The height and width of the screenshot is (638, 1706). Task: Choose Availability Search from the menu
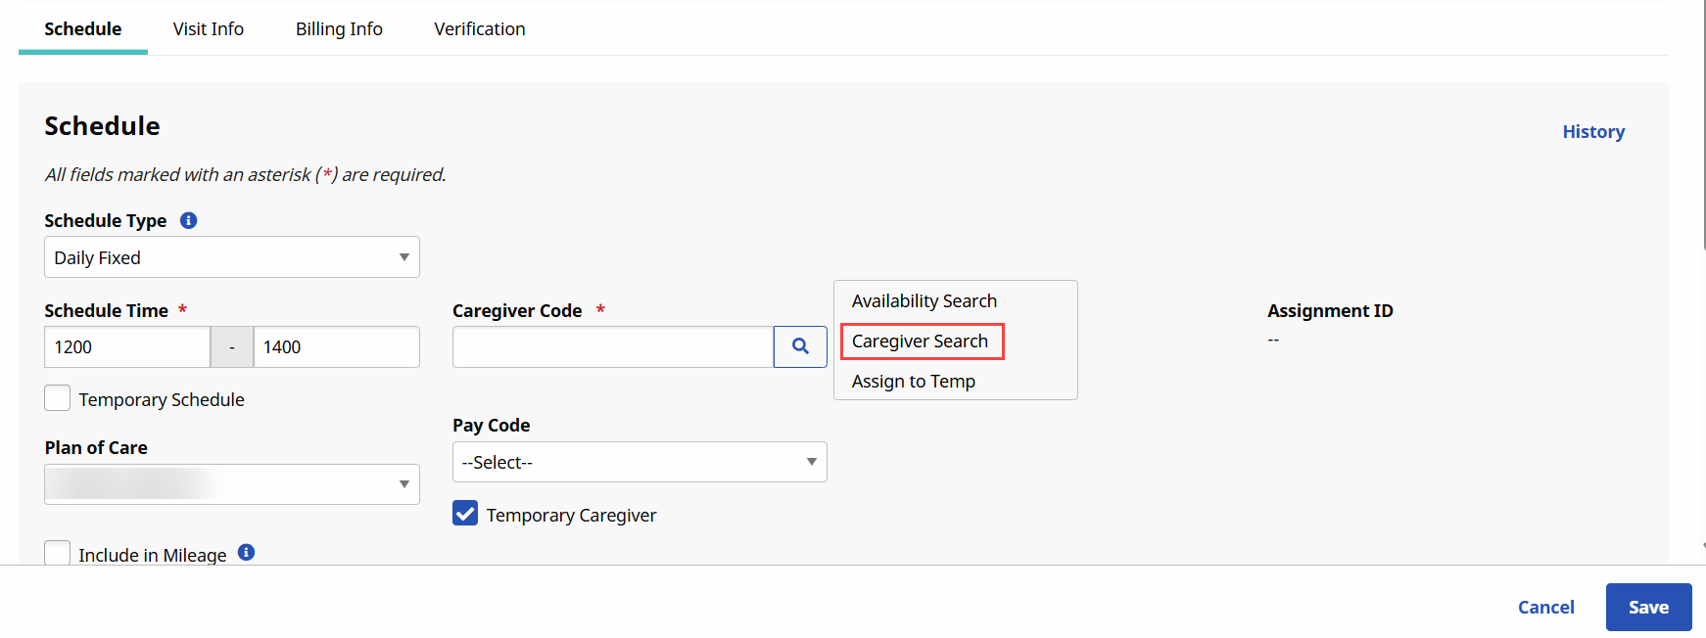(924, 301)
